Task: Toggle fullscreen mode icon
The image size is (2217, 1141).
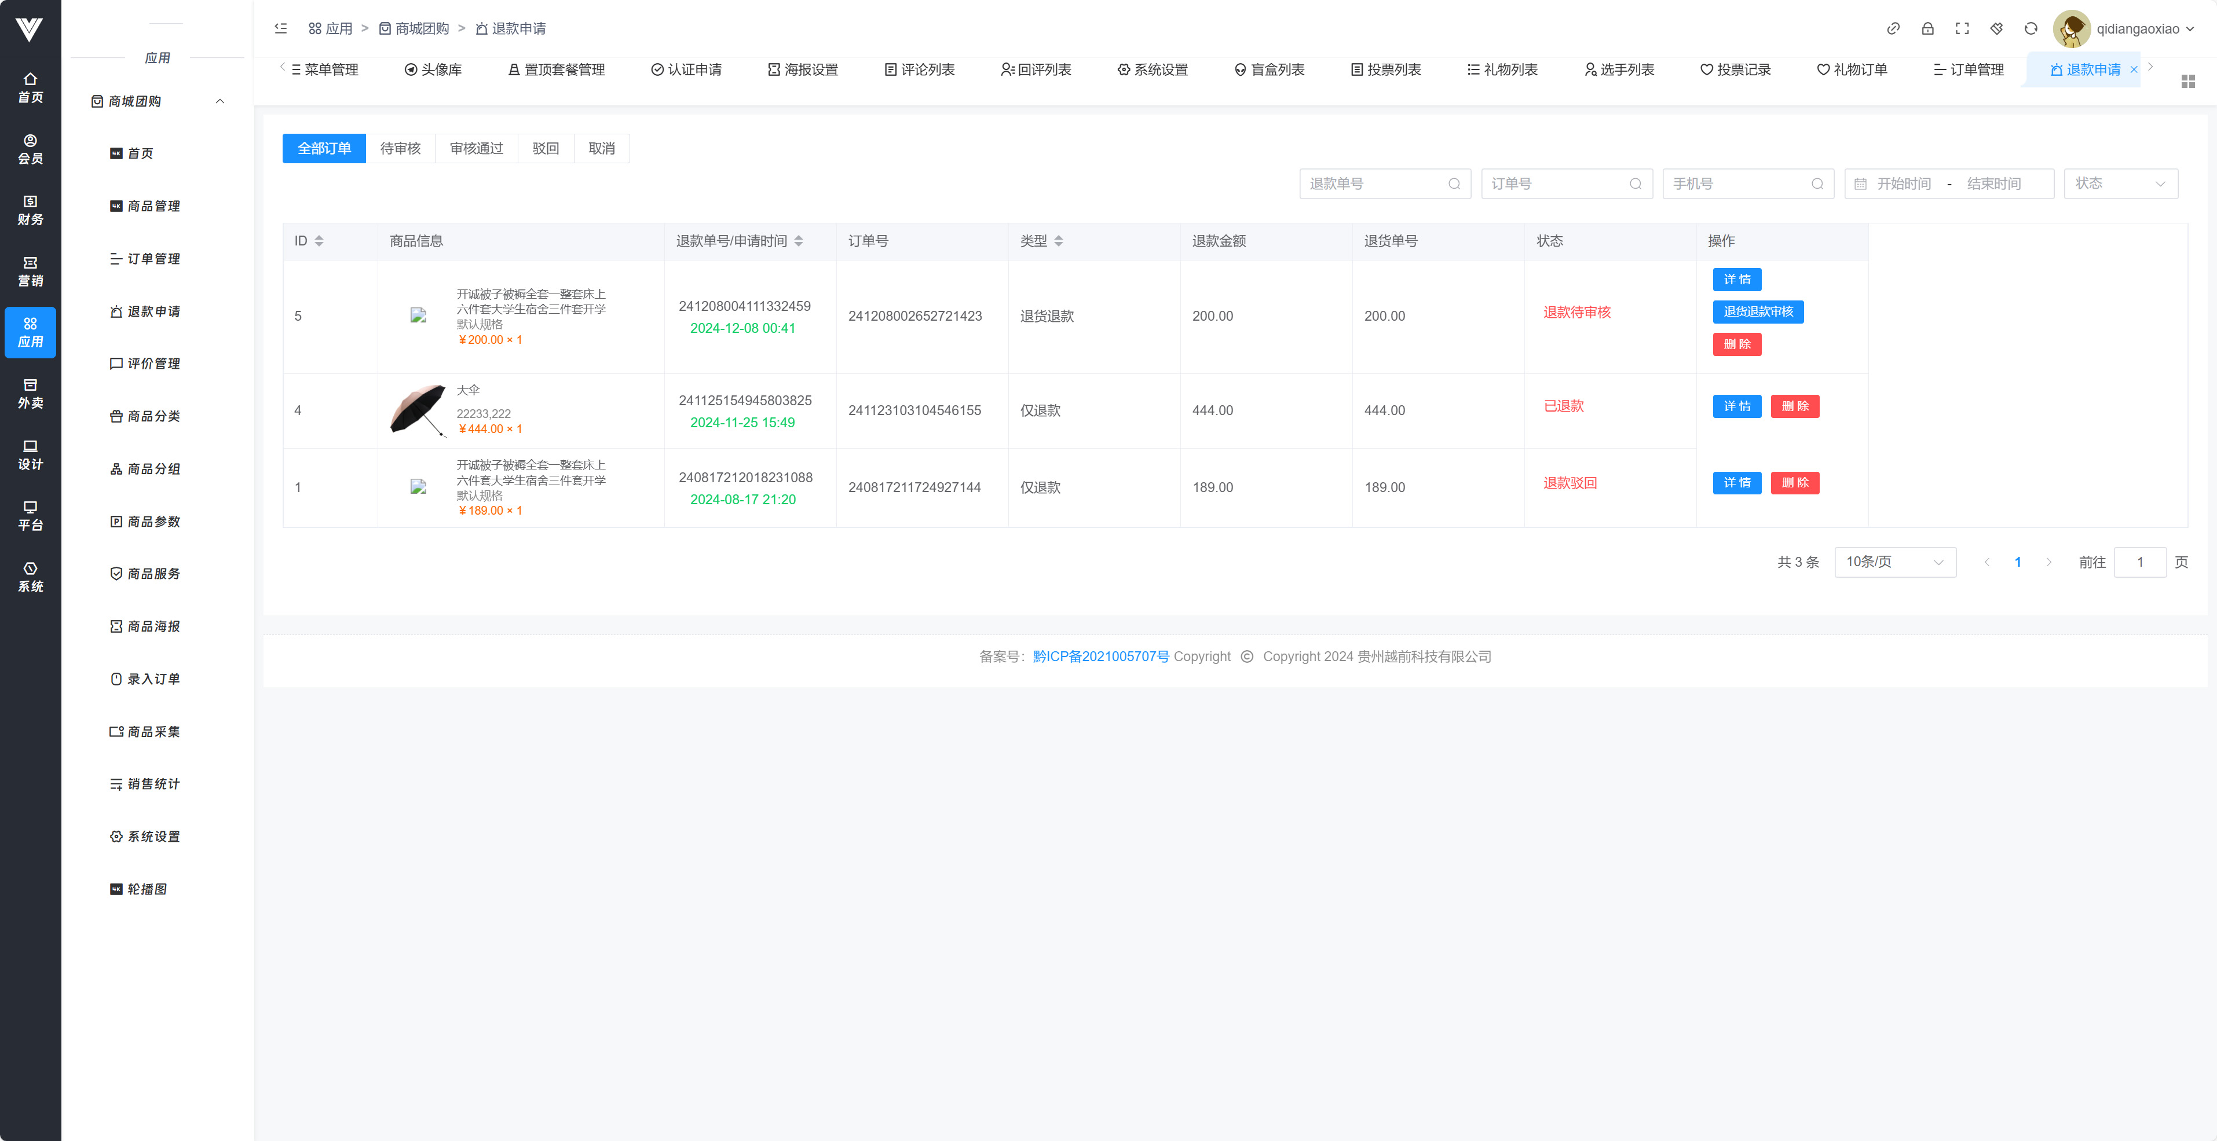Action: coord(1962,28)
